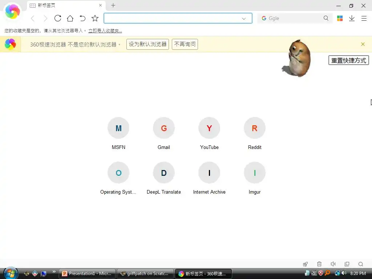Go forward using the forward arrow
372x279 pixels.
pos(45,18)
